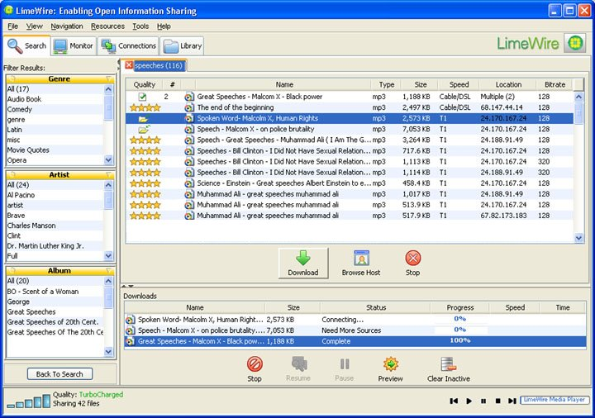Click the green Download arrow icon

point(302,258)
